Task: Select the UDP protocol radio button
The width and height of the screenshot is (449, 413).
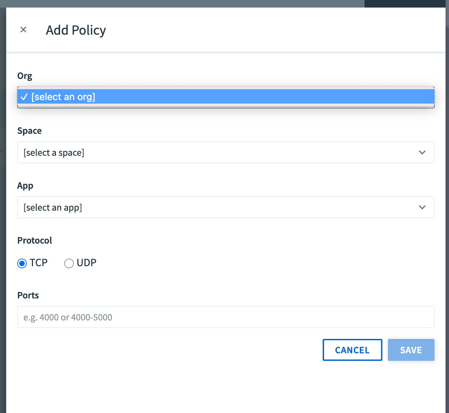Action: pyautogui.click(x=69, y=263)
